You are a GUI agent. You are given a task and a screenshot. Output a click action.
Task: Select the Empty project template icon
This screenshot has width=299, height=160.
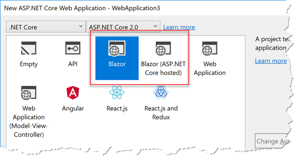pyautogui.click(x=29, y=48)
